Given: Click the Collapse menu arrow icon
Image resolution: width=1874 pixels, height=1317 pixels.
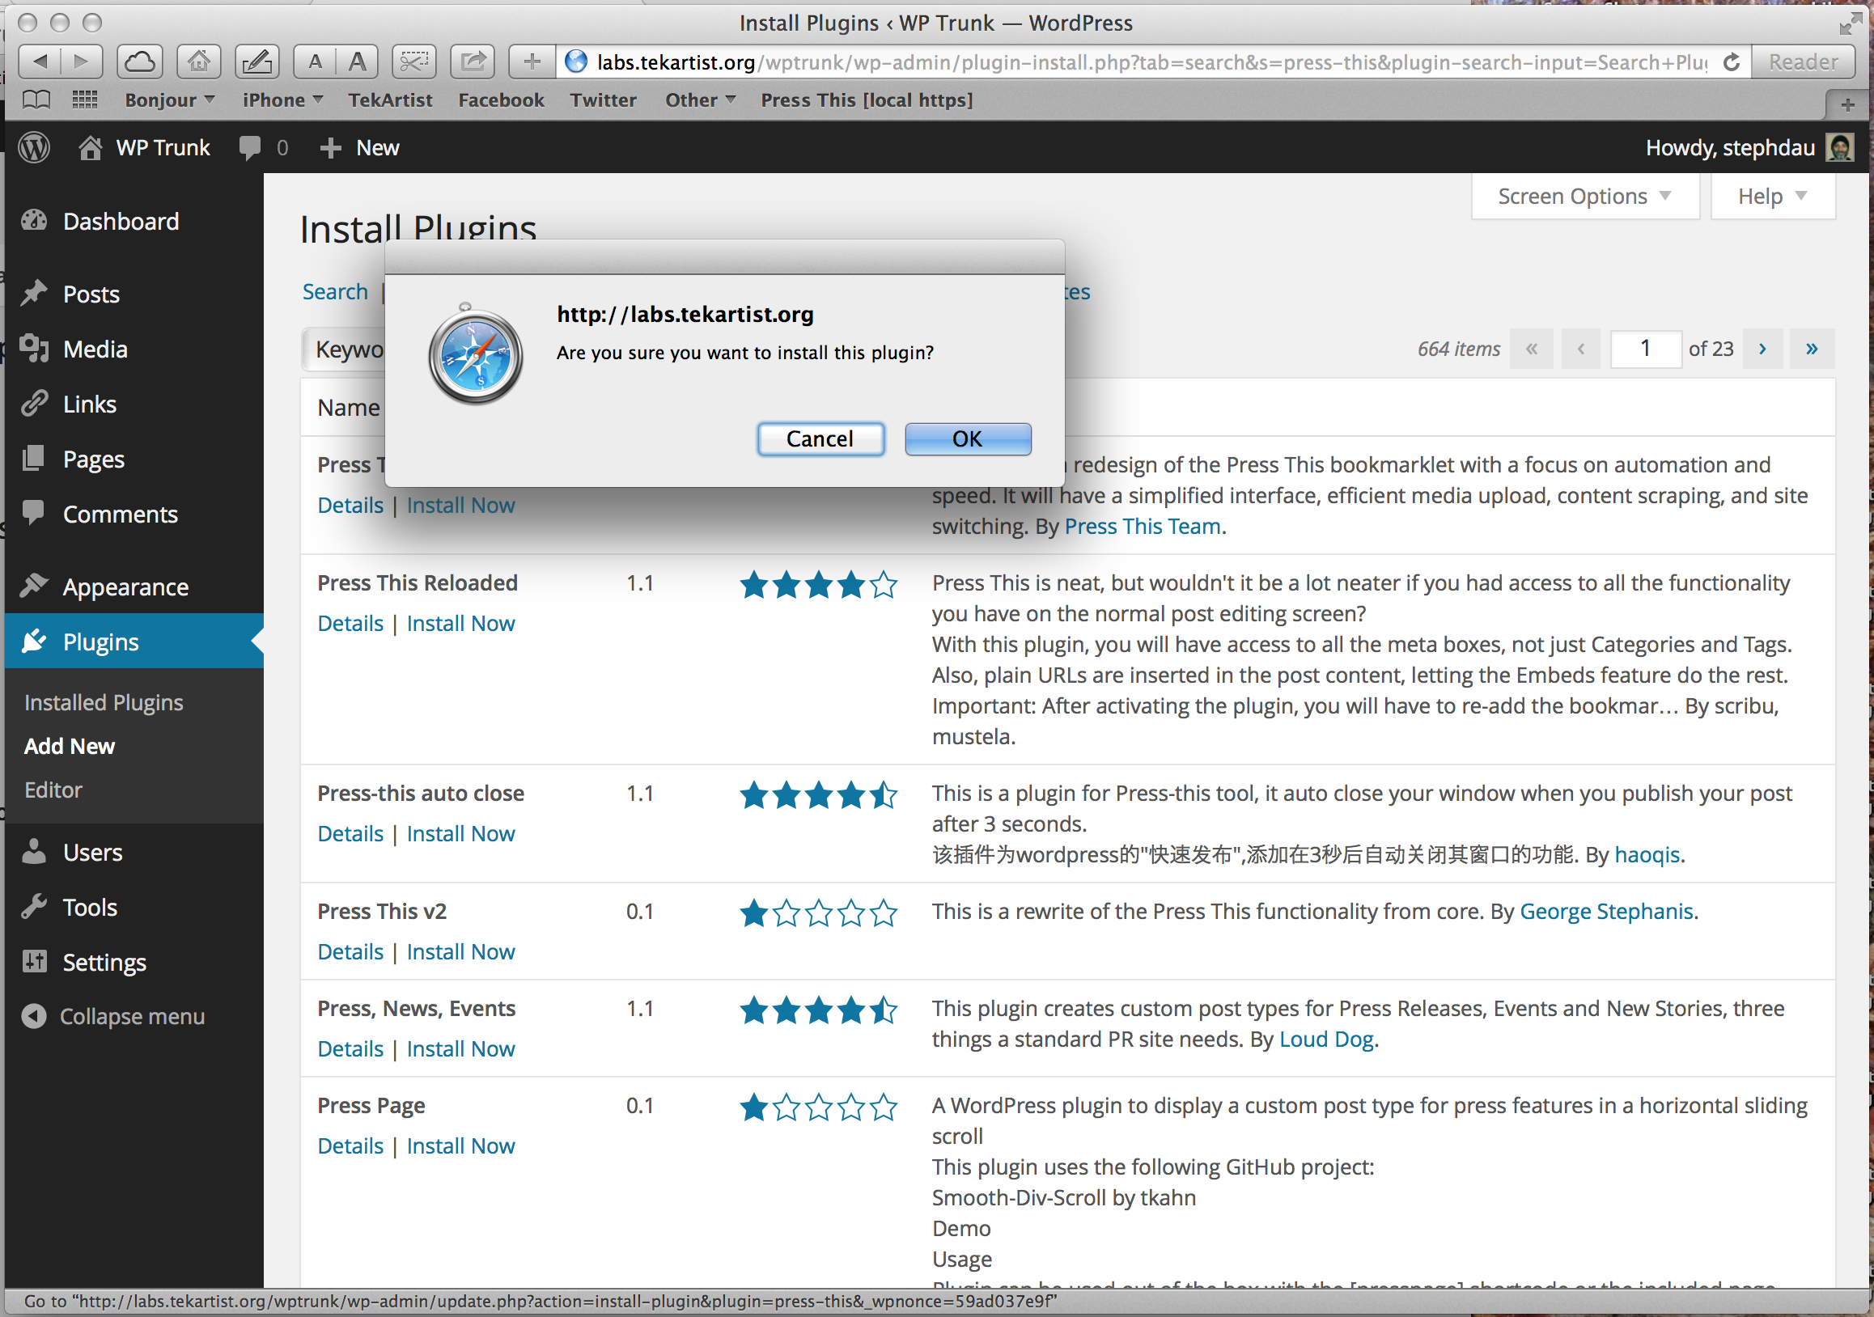Looking at the screenshot, I should pos(34,1016).
